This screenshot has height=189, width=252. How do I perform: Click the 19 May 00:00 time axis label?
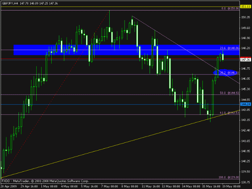[231, 187]
